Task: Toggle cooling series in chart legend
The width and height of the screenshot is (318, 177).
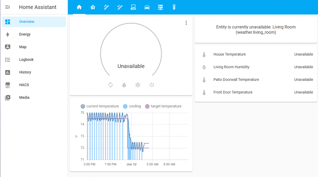Action: [132, 106]
